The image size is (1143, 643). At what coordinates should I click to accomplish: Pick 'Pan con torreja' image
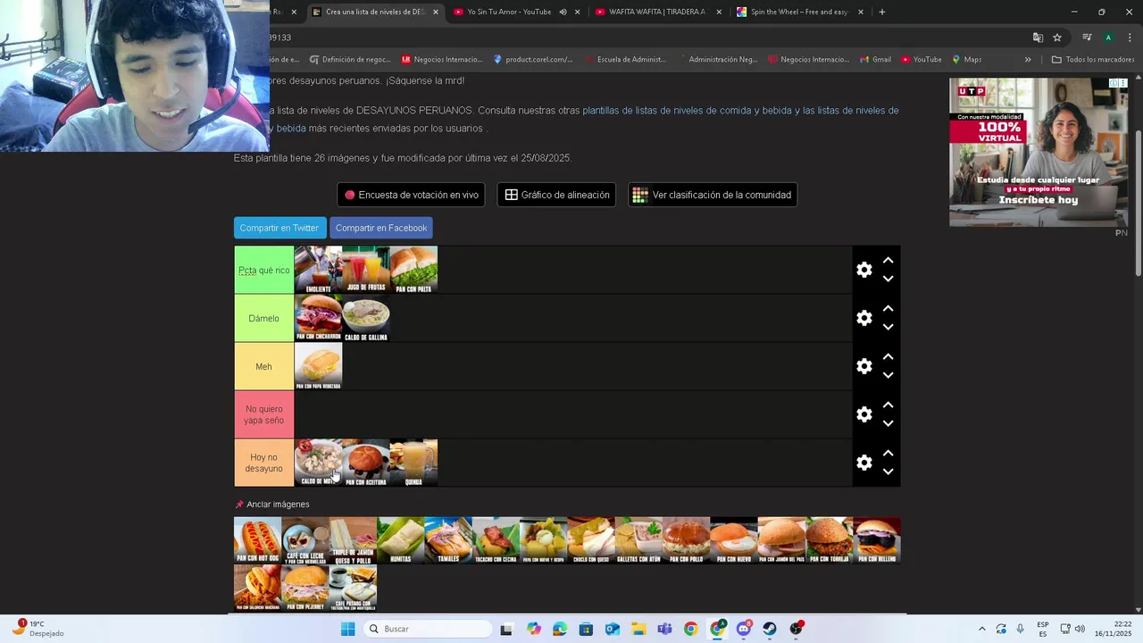coord(829,540)
